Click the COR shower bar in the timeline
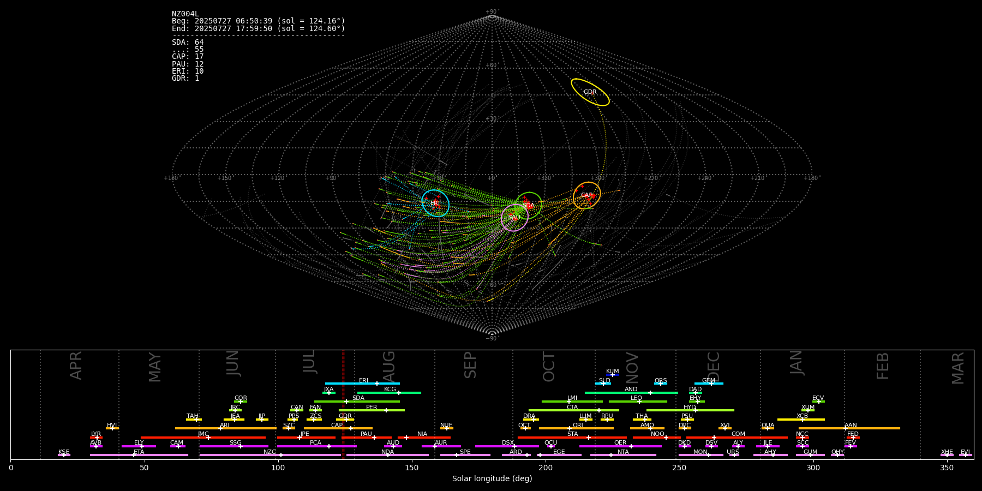This screenshot has width=982, height=491. coord(241,402)
